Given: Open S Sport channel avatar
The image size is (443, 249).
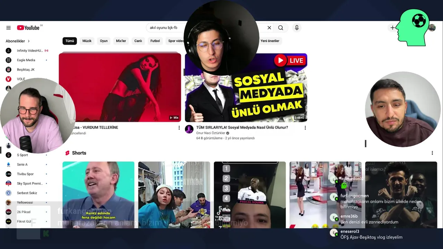Looking at the screenshot, I should 9,155.
